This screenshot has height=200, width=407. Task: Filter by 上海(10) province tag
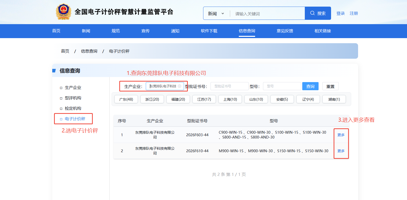(x=230, y=99)
